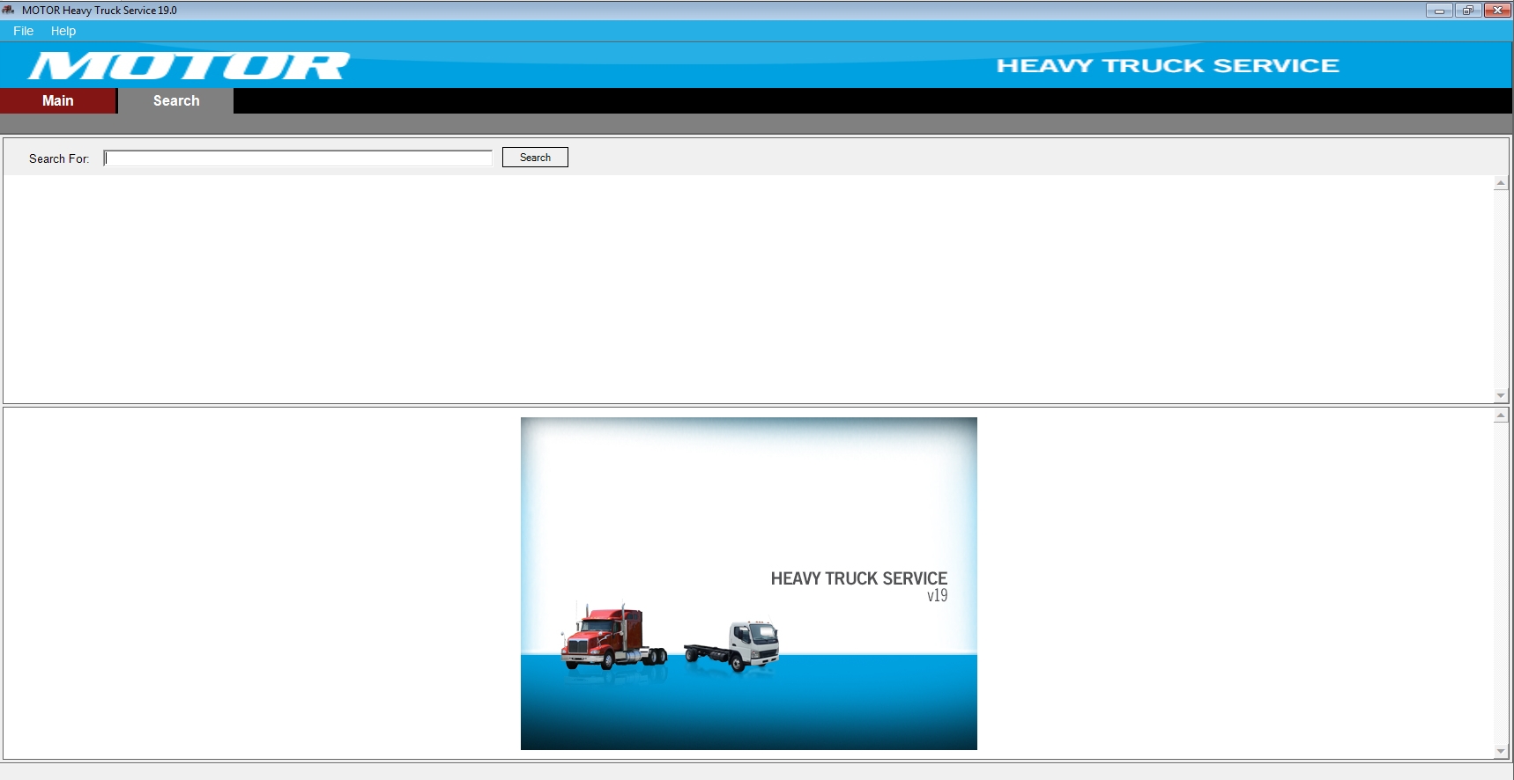Click the application icon in title bar
Viewport: 1514px width, 780px height.
pos(9,10)
